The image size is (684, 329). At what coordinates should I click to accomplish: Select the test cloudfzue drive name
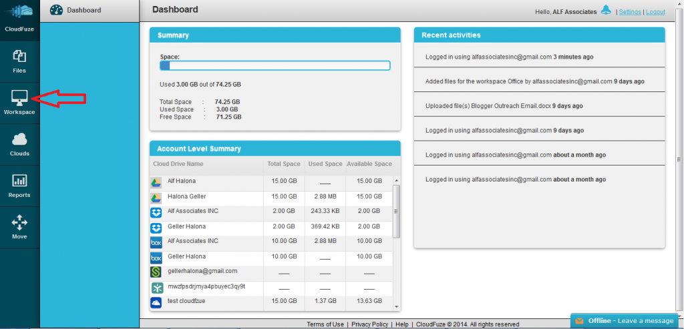click(187, 301)
